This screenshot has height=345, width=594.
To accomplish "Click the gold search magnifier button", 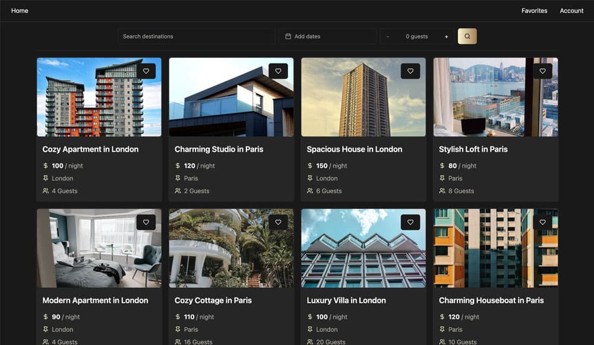I will tap(467, 36).
